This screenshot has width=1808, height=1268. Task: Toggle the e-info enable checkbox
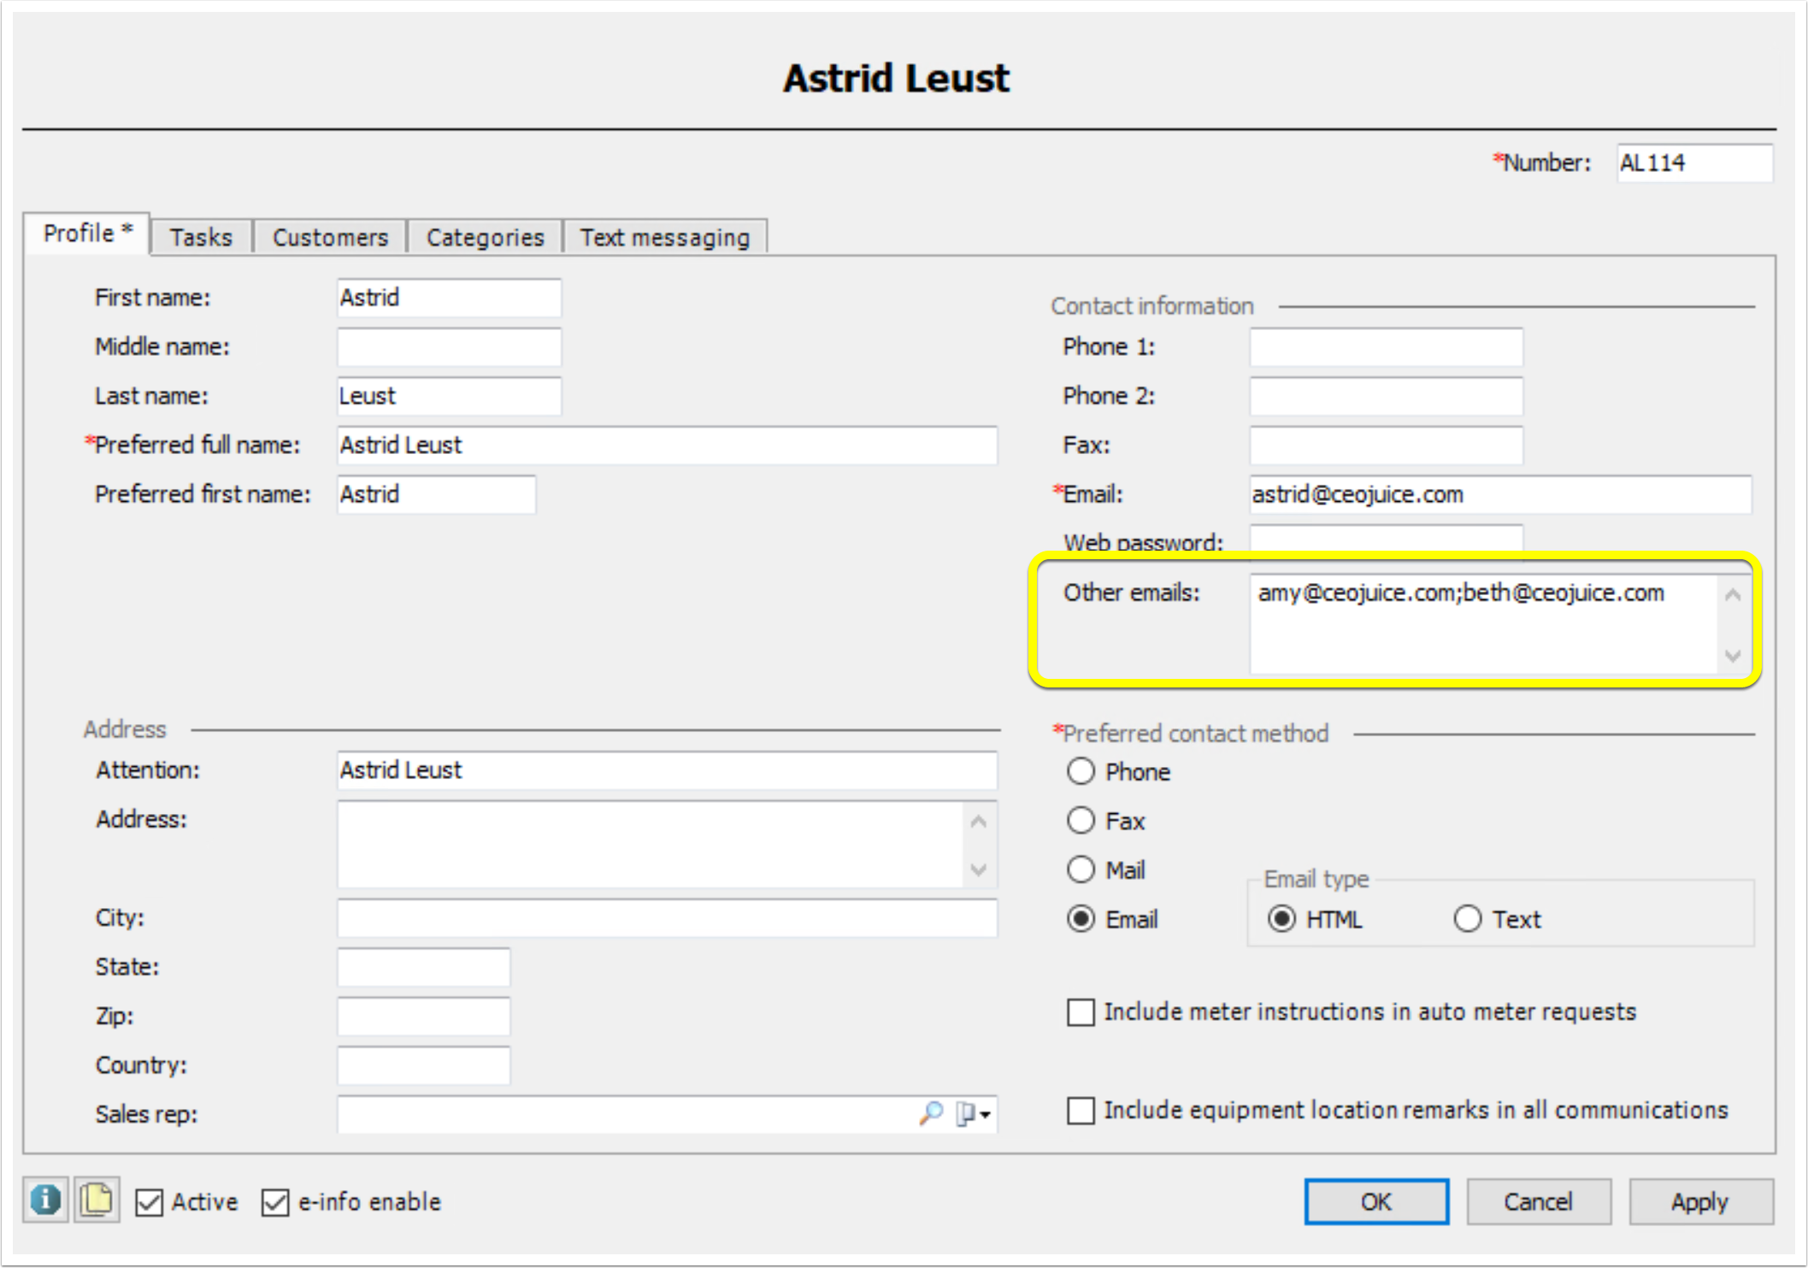click(275, 1202)
